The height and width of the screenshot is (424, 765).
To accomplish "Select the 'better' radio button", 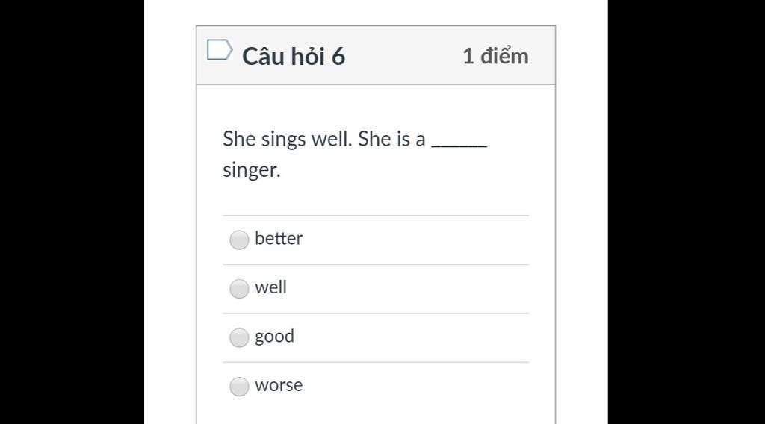I will (239, 240).
